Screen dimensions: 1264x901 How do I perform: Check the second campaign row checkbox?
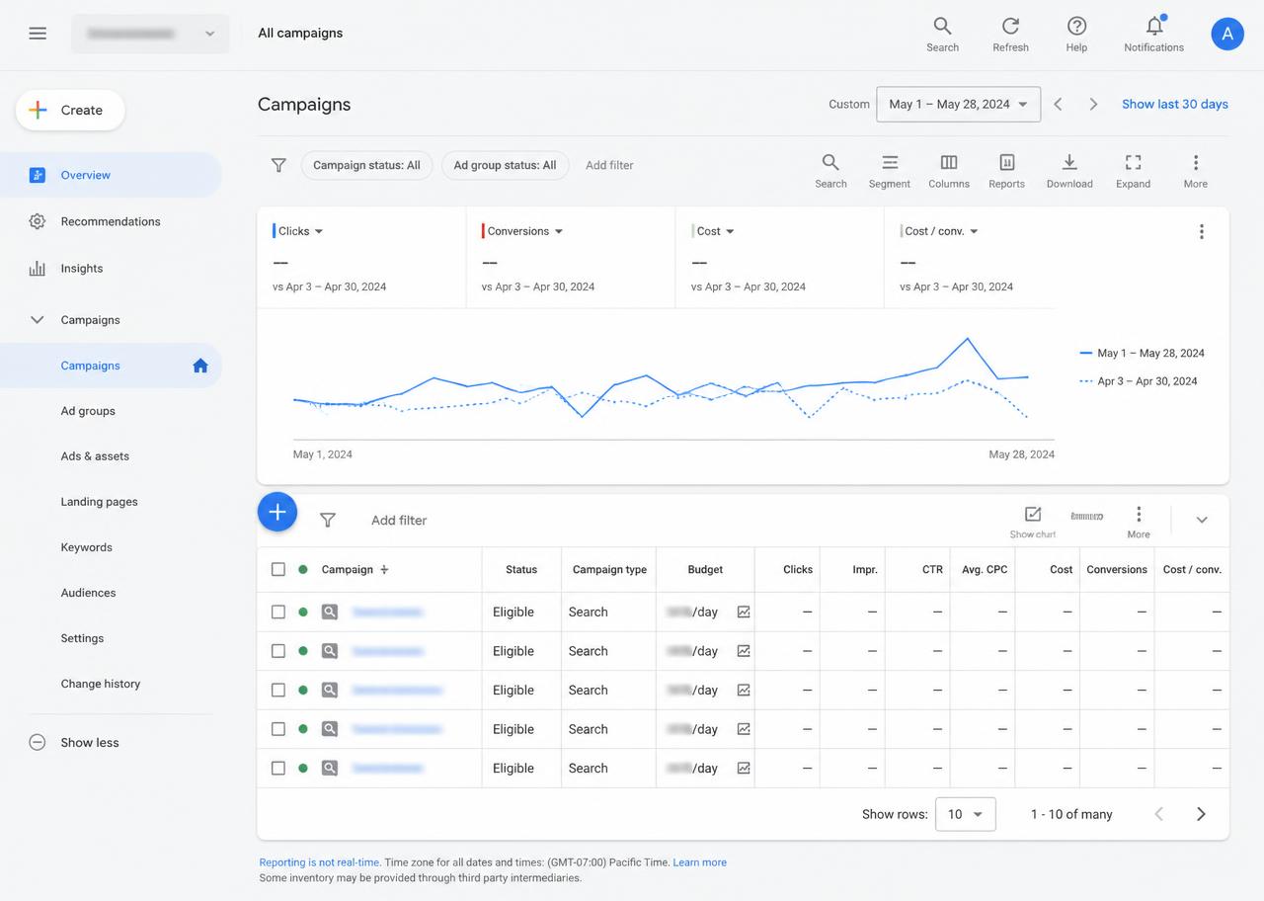[x=278, y=651]
